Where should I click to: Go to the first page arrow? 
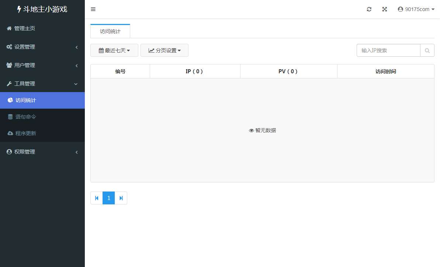(97, 198)
